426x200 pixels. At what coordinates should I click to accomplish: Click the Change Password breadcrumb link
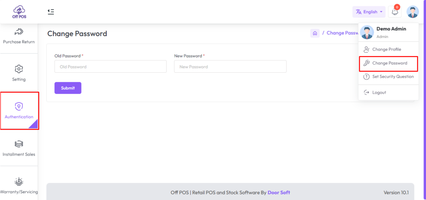342,33
